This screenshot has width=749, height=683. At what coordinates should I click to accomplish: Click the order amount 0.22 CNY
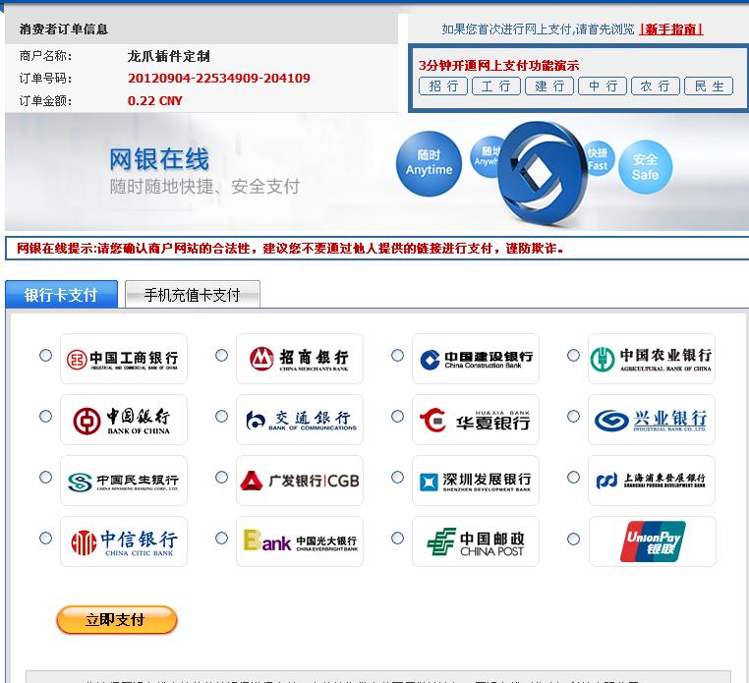point(154,101)
